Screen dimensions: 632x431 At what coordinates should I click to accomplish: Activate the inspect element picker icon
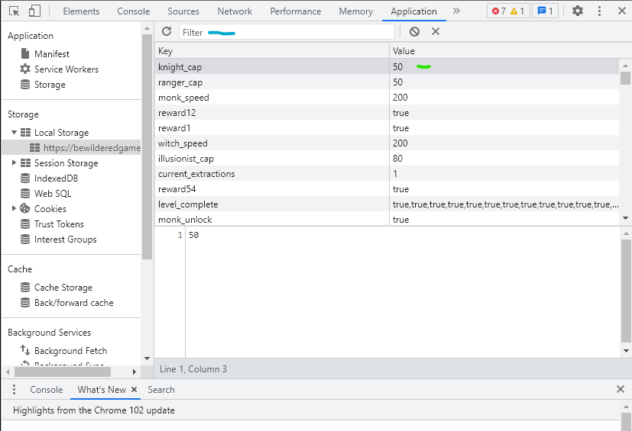pos(14,11)
